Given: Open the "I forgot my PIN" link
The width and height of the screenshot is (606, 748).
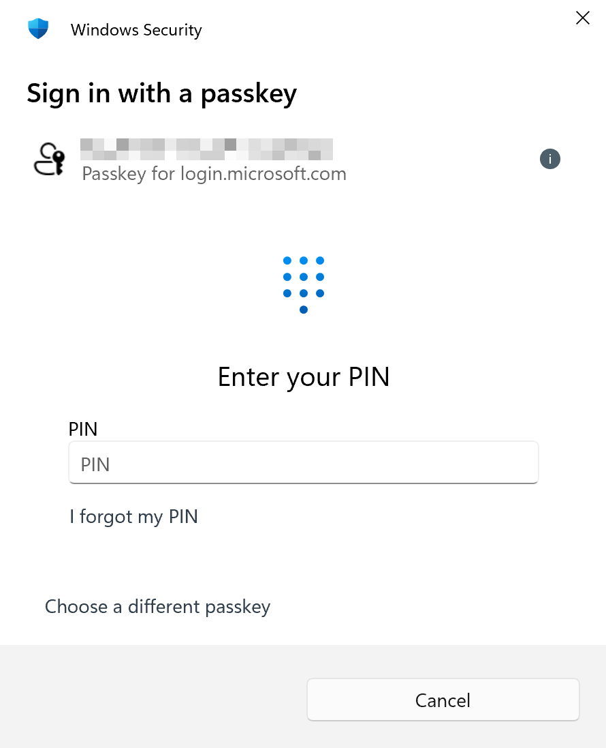Looking at the screenshot, I should pos(133,517).
